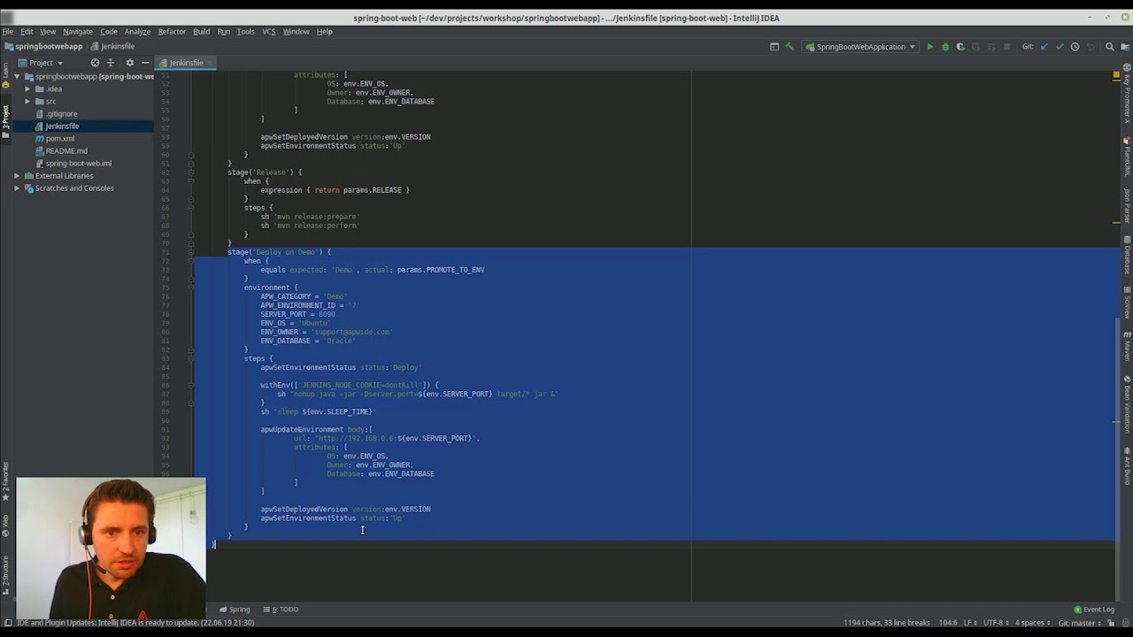Open Git history clock icon
This screenshot has height=637, width=1133.
coord(1075,47)
